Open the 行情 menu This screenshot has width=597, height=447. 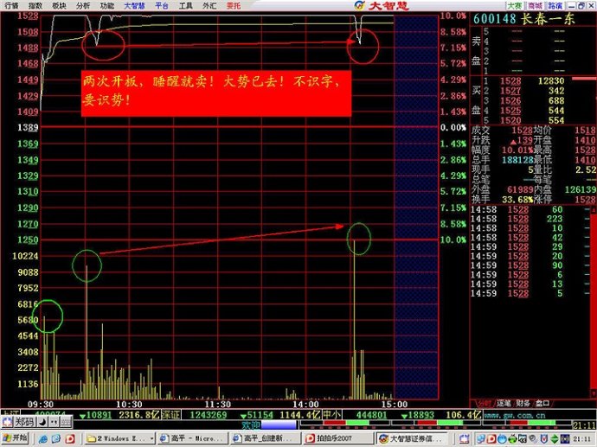(11, 5)
